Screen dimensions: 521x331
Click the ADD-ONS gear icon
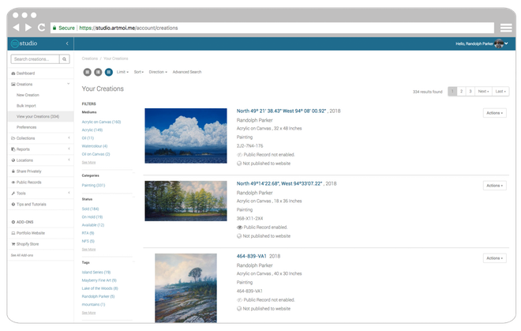tap(13, 222)
